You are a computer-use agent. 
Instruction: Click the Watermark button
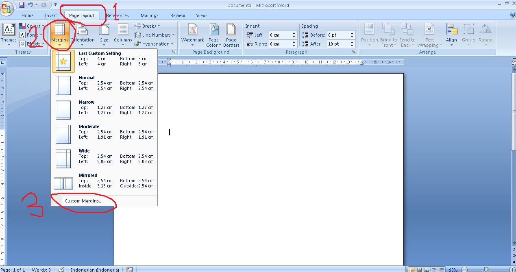pyautogui.click(x=193, y=35)
